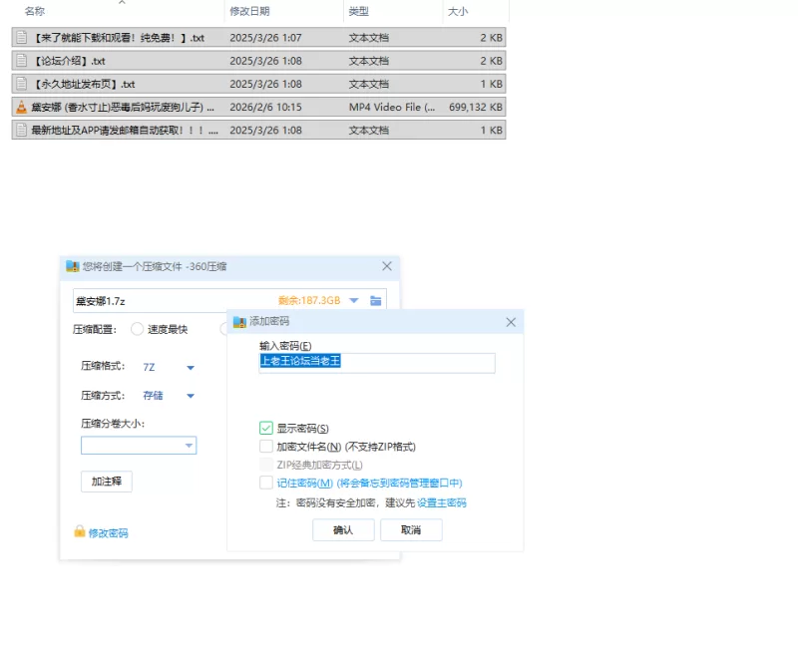
Task: Open the 压缩分卷大小 combo box
Action: pos(188,446)
